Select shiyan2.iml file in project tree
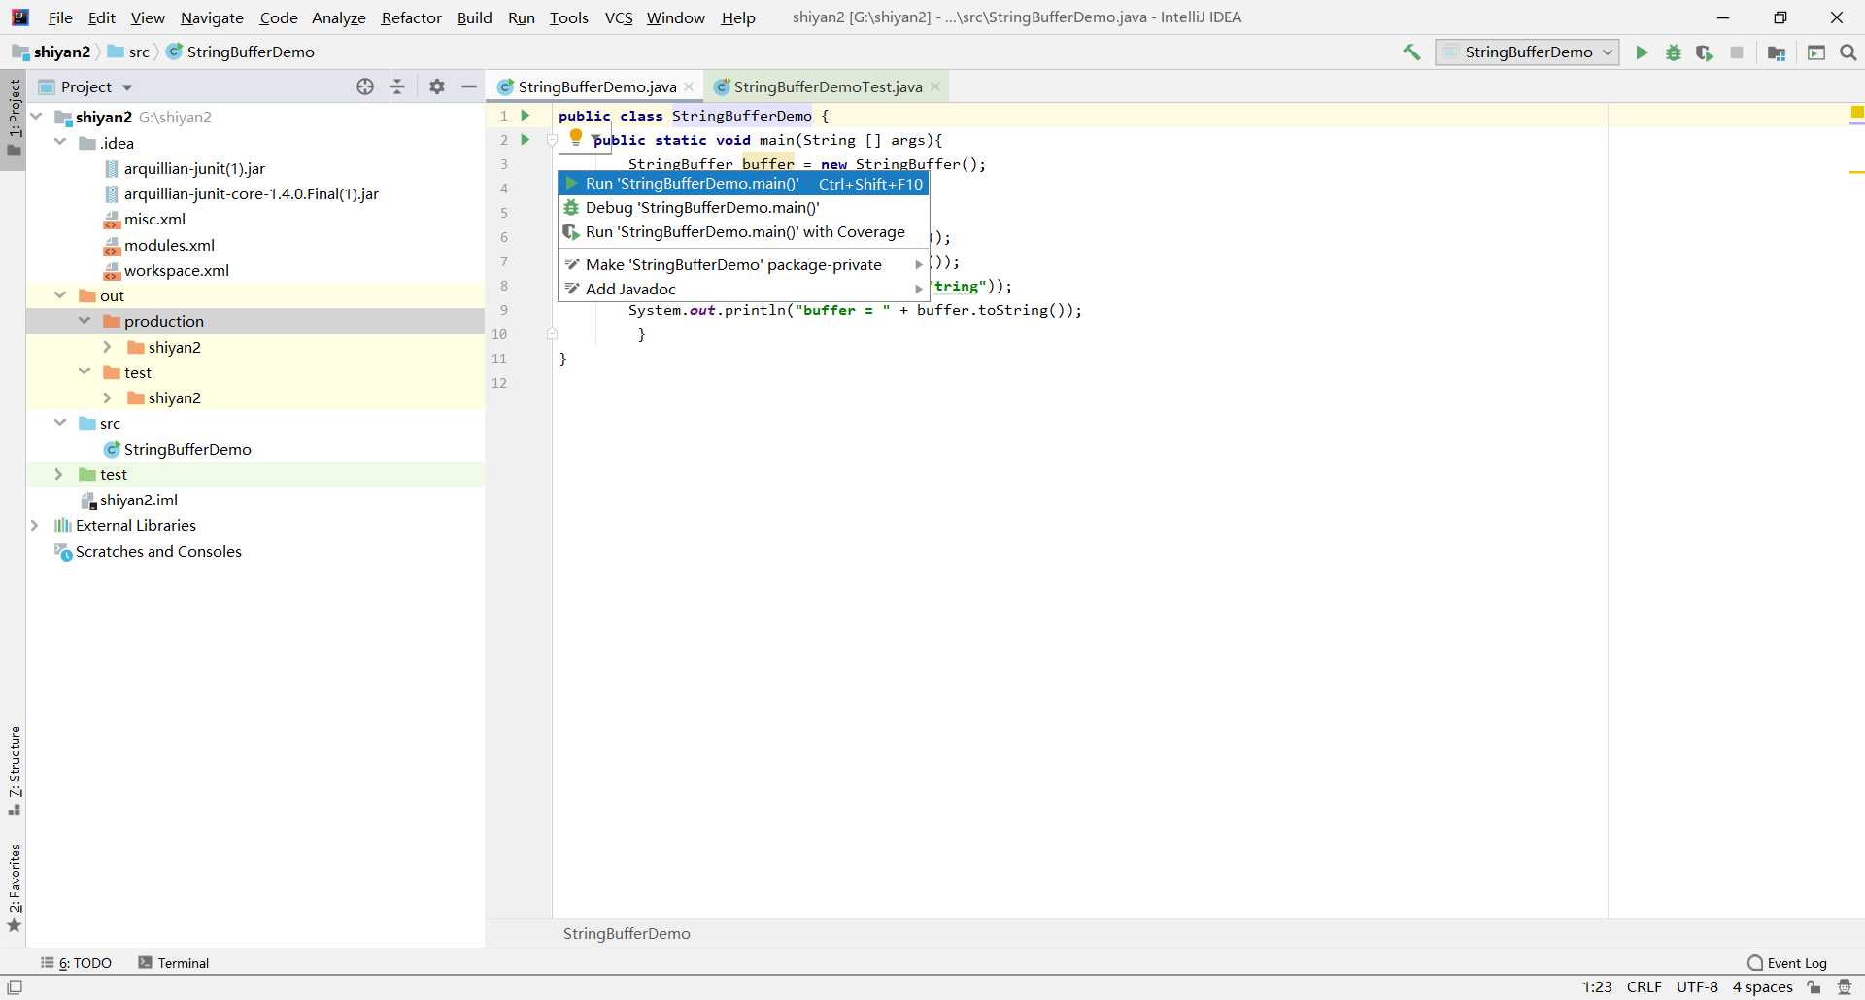 pos(138,500)
